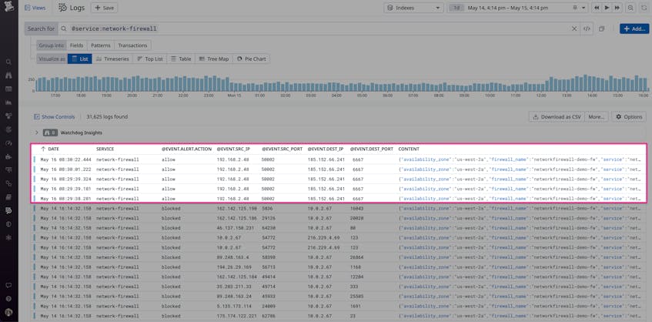
Task: Clear the search query with the X icon
Action: [x=574, y=29]
